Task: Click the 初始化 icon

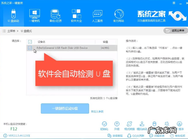Action: [x=104, y=126]
